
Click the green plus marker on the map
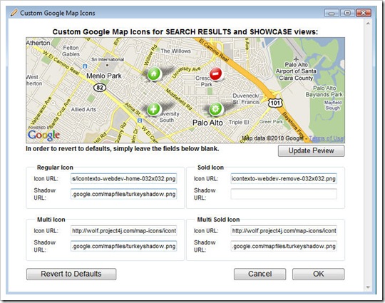(x=153, y=109)
